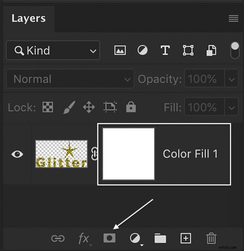This screenshot has height=251, width=244.
Task: Click the Link layers icon
Action: pos(58,238)
